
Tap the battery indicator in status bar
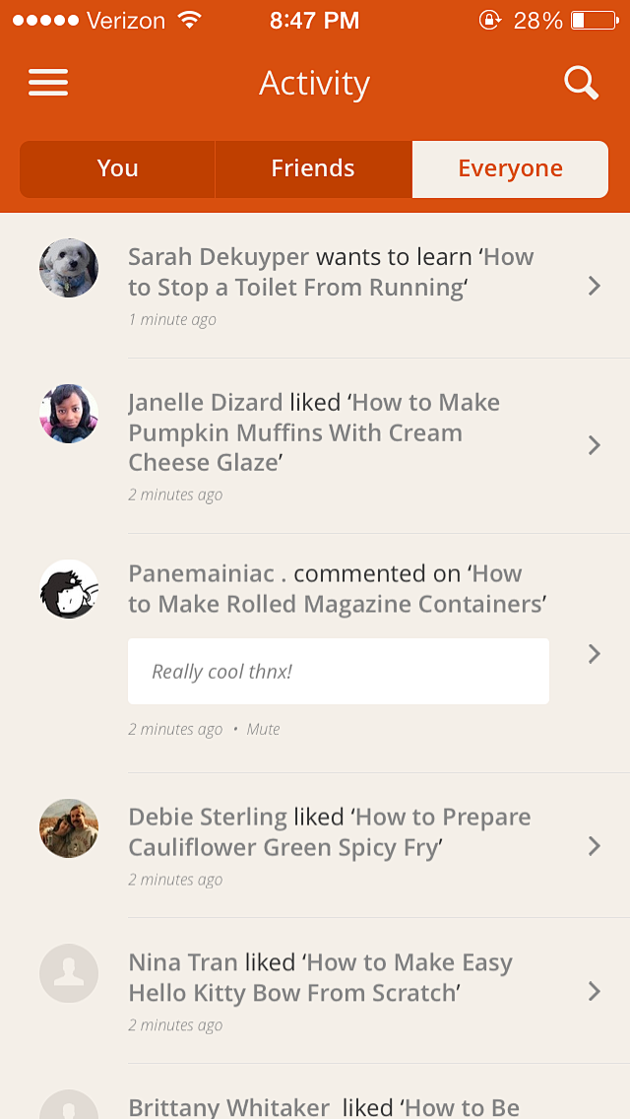[x=592, y=21]
